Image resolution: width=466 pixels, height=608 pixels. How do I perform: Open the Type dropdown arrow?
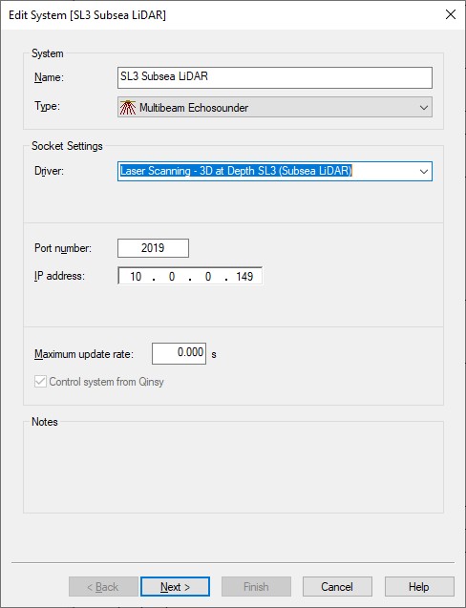(424, 108)
